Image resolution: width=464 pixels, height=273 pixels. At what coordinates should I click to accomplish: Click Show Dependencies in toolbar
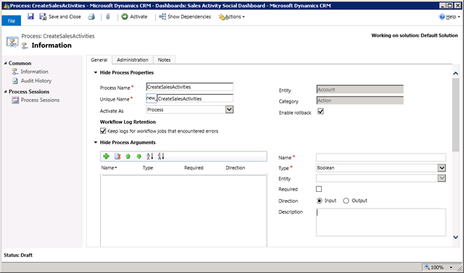[x=185, y=17]
